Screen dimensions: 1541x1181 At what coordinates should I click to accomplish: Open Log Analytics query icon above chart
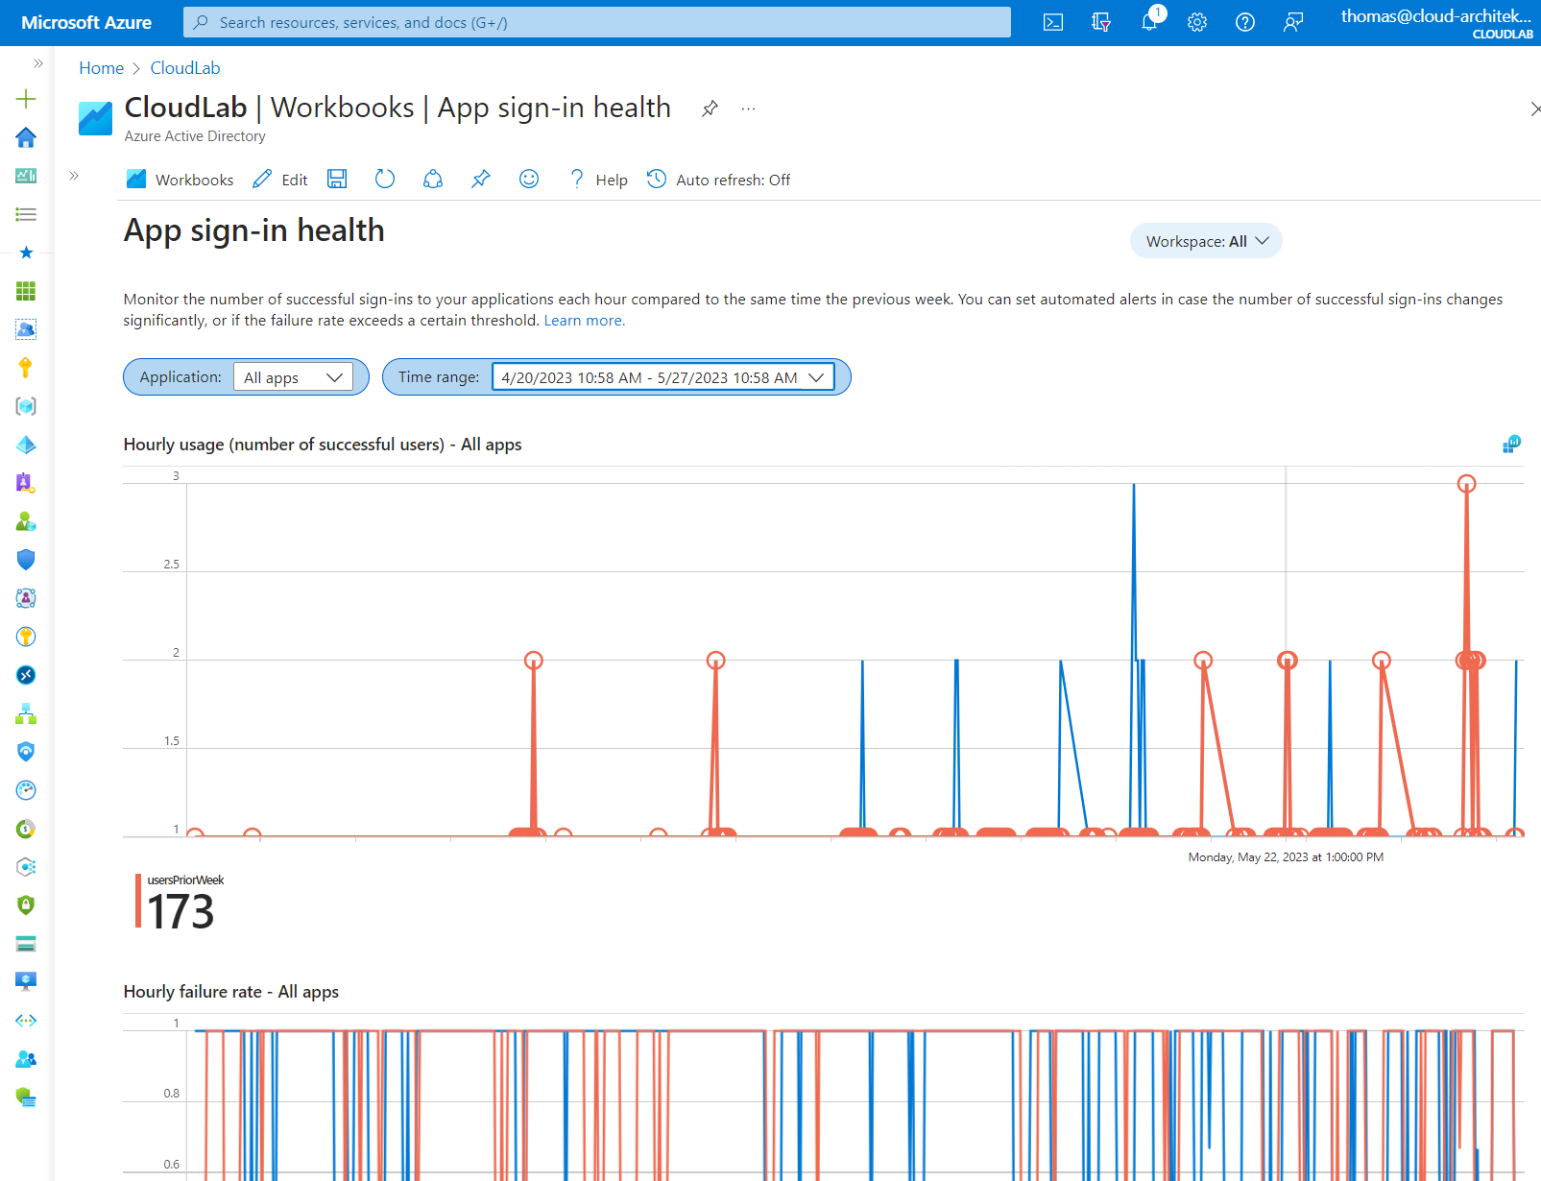pos(1511,444)
